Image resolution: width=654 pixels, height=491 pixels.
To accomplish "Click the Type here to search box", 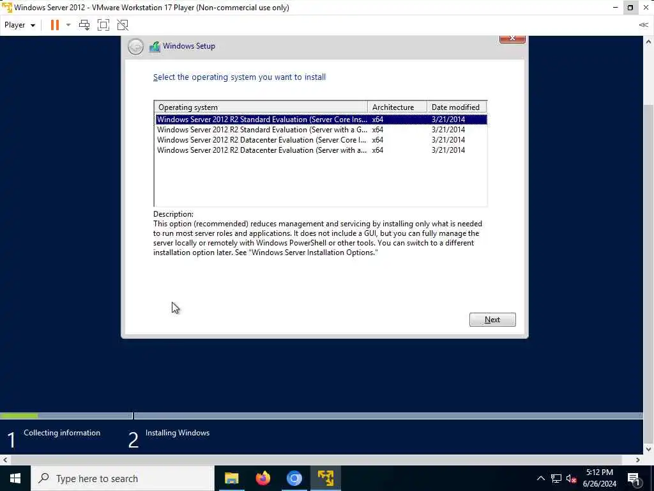I will tap(123, 478).
